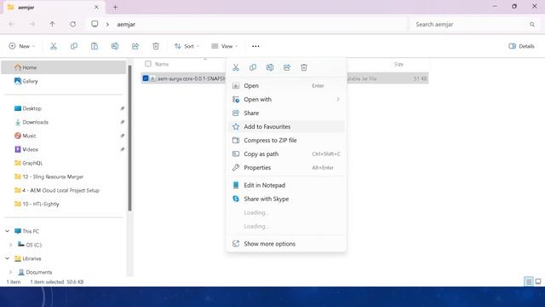The image size is (545, 307).
Task: Close the aemjar tab
Action: click(96, 7)
